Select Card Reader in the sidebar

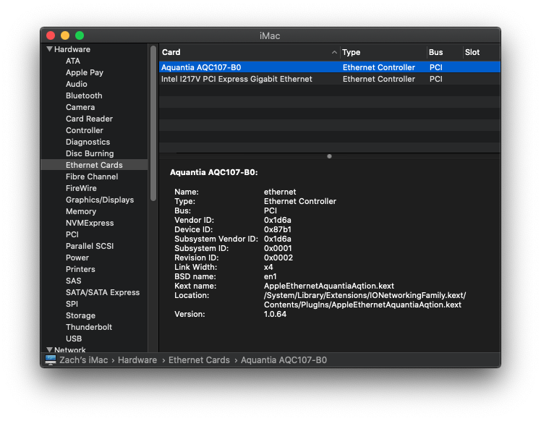[x=89, y=119]
